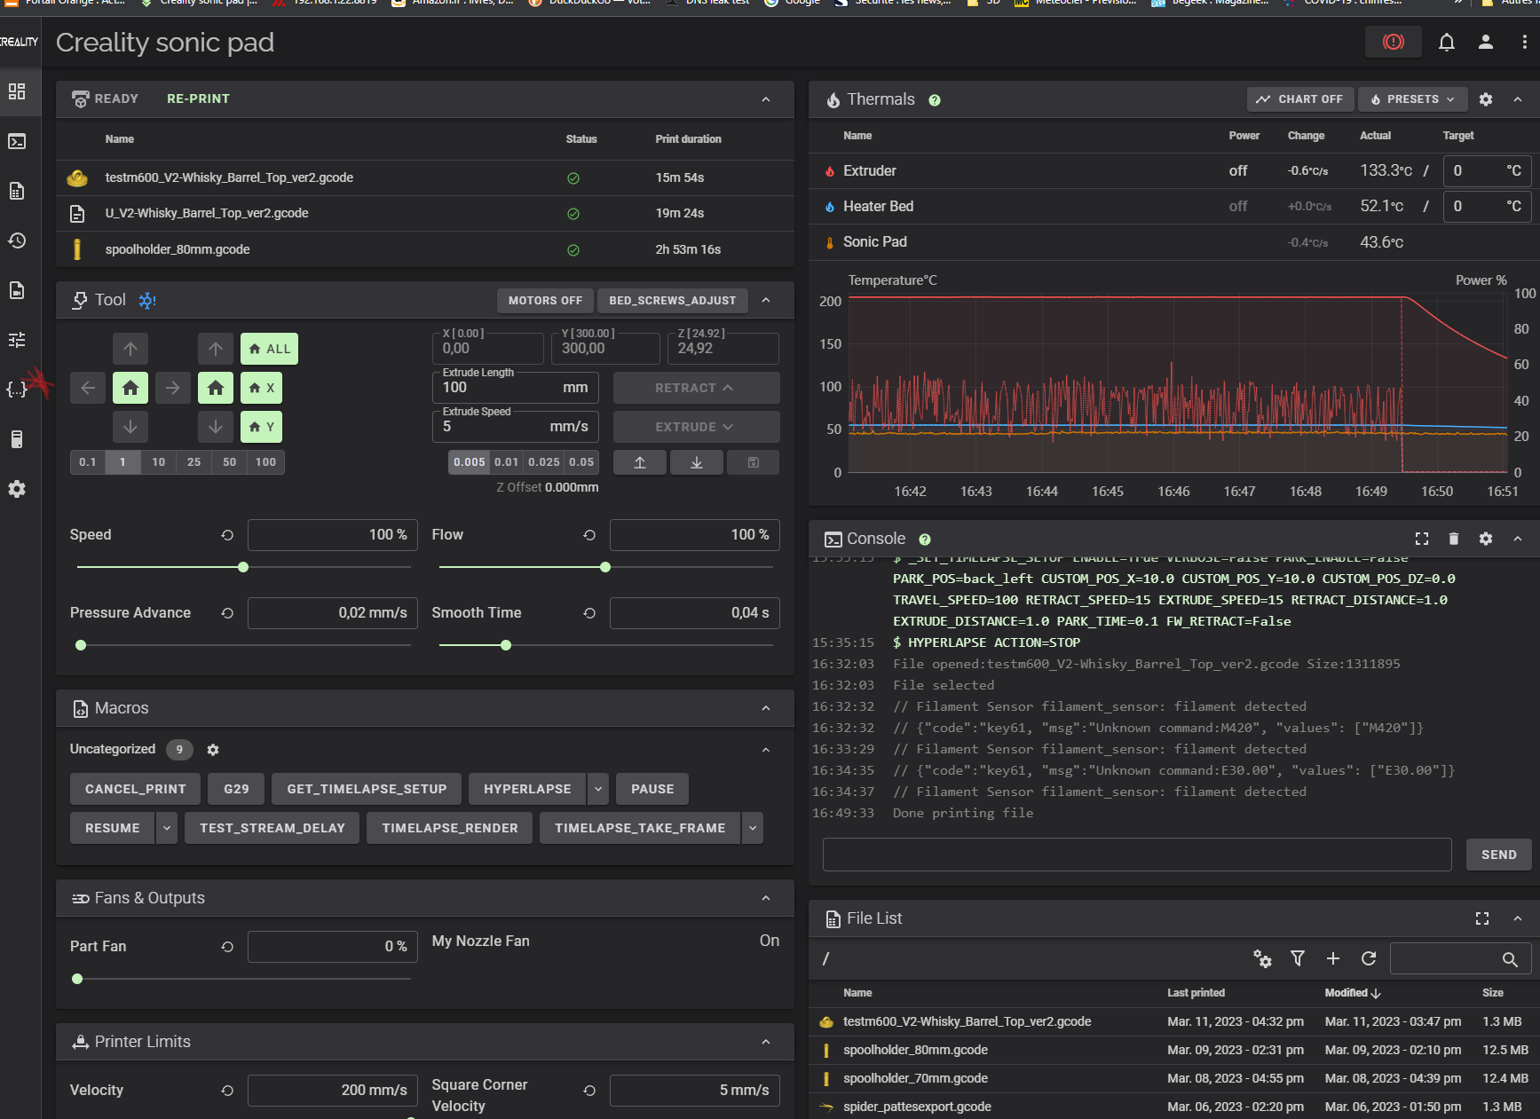Open testm600_V2-Whisky_Barrel_Top_ver2.gcode in File List
The image size is (1540, 1119).
pos(967,1021)
